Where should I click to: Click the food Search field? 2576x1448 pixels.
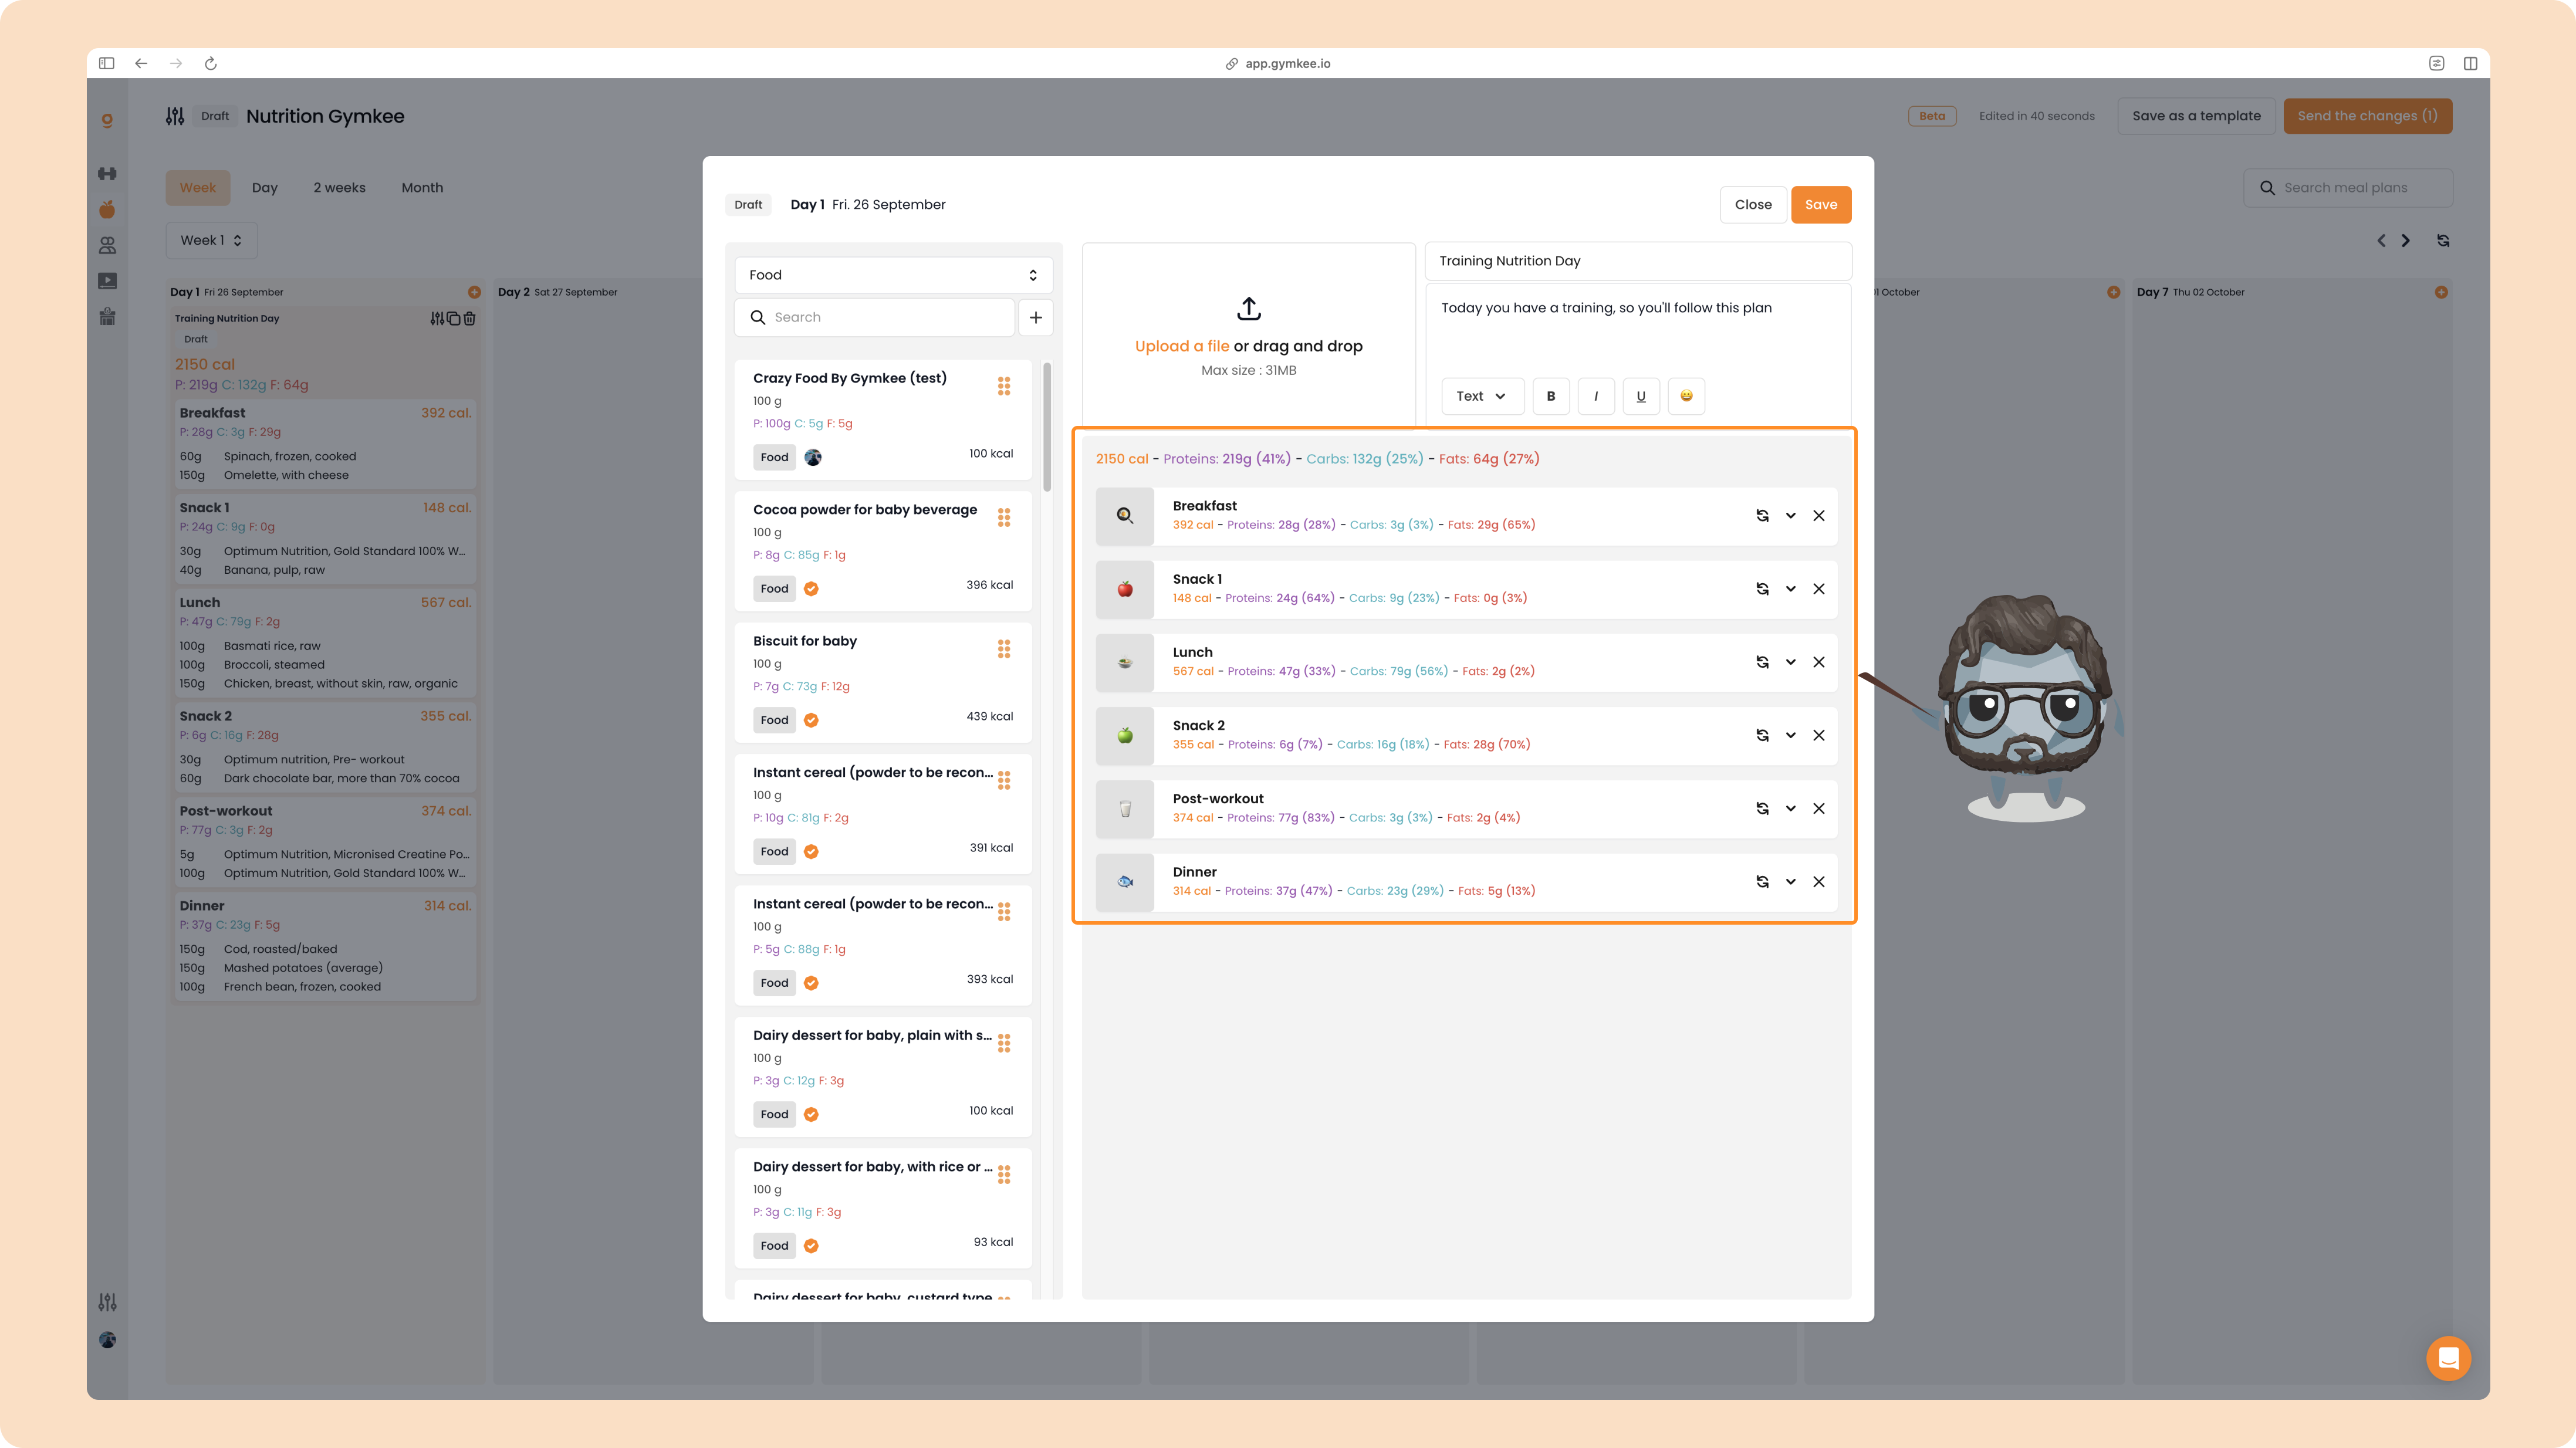(875, 317)
